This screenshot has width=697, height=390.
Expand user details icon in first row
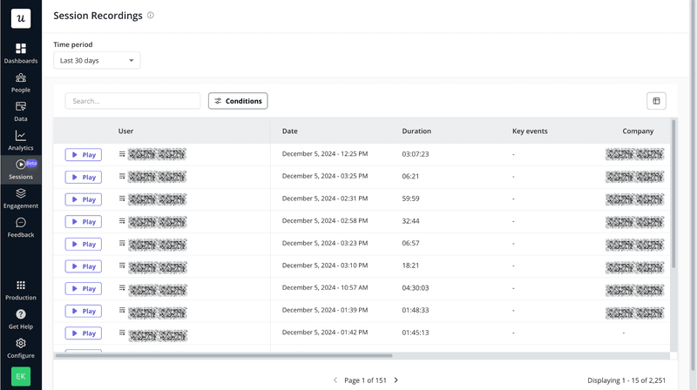pos(122,154)
